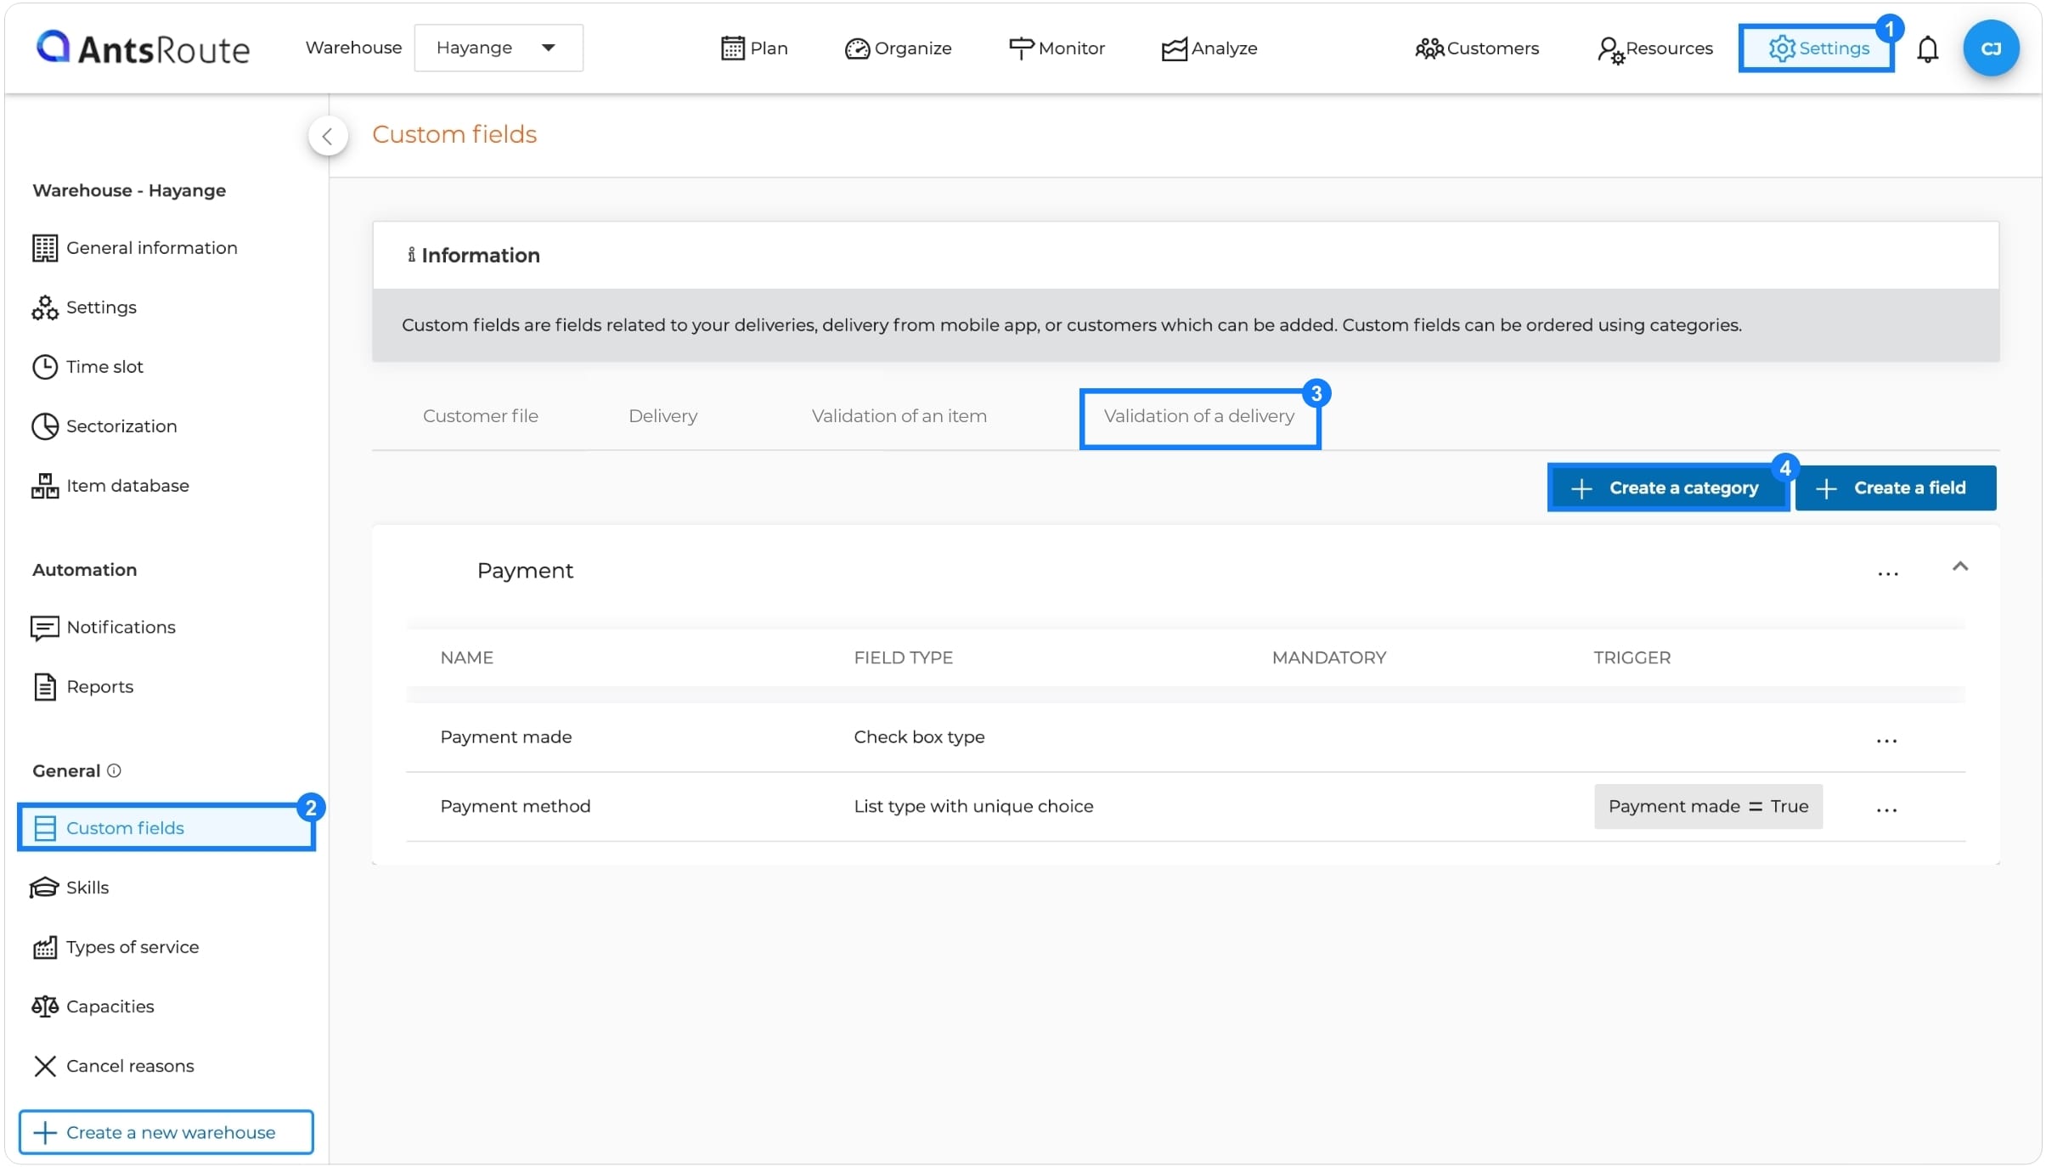Open Cancel reasons page
The width and height of the screenshot is (2046, 1167).
coord(129,1065)
